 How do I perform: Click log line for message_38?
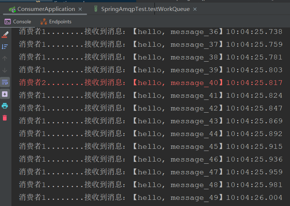click(150, 57)
